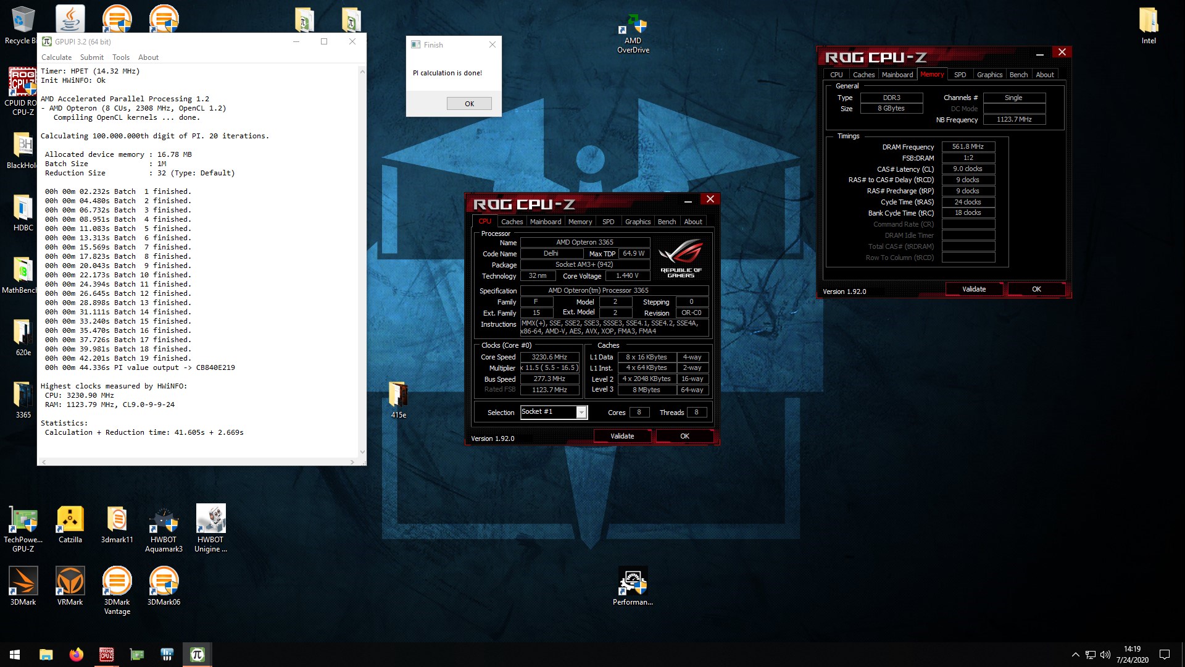Open the Windows Start menu
The image size is (1185, 667).
coord(15,655)
